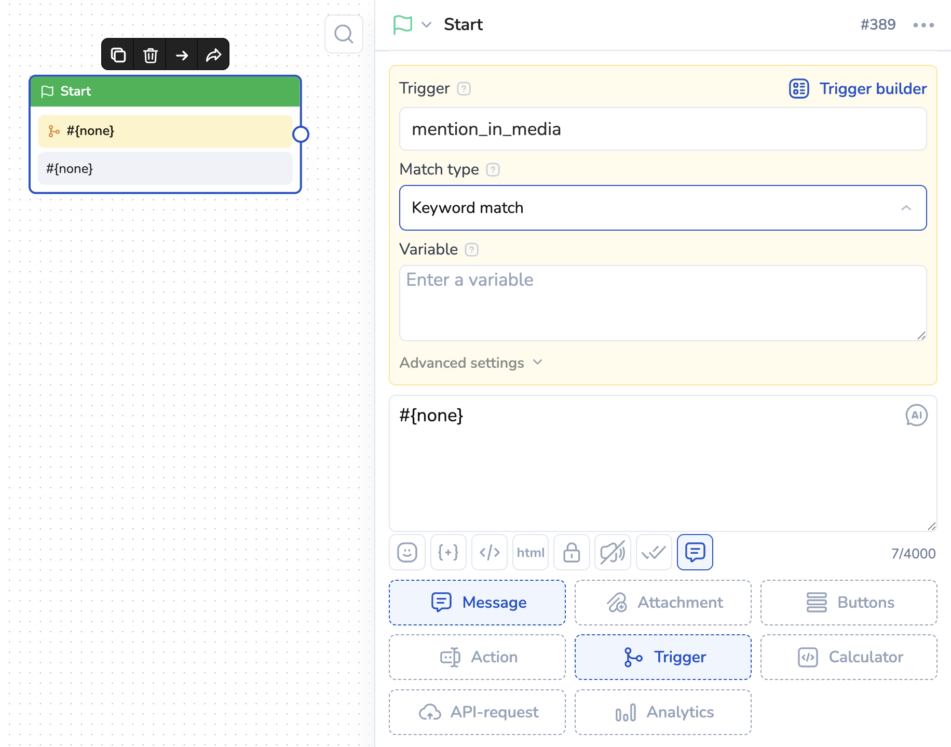Open the emoji picker
This screenshot has width=951, height=747.
click(x=407, y=552)
